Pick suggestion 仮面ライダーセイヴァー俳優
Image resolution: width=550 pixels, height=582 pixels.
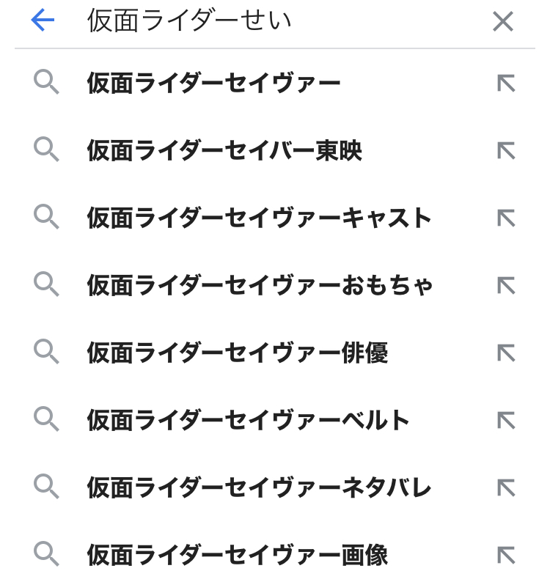tap(237, 353)
